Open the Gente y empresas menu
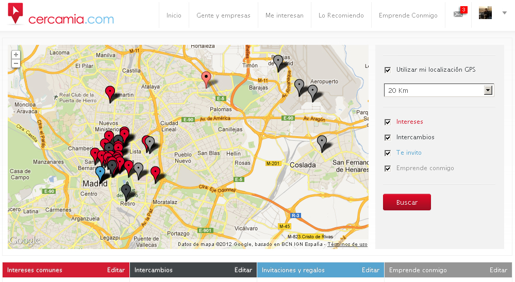The image size is (515, 282). click(223, 15)
